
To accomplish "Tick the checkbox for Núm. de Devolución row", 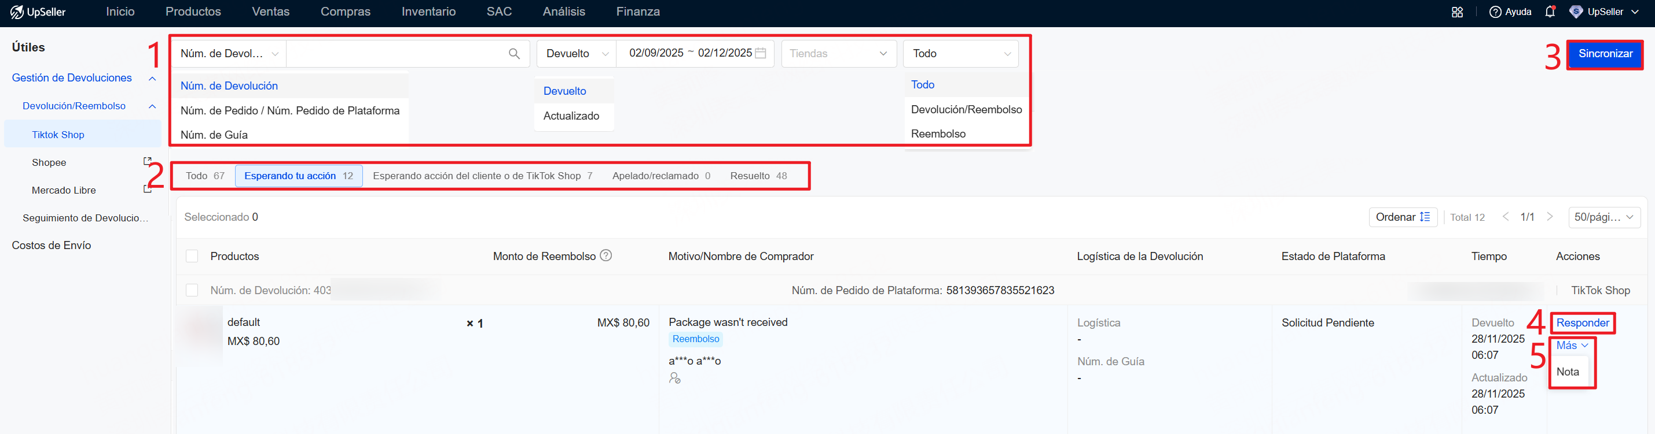I will pyautogui.click(x=192, y=291).
